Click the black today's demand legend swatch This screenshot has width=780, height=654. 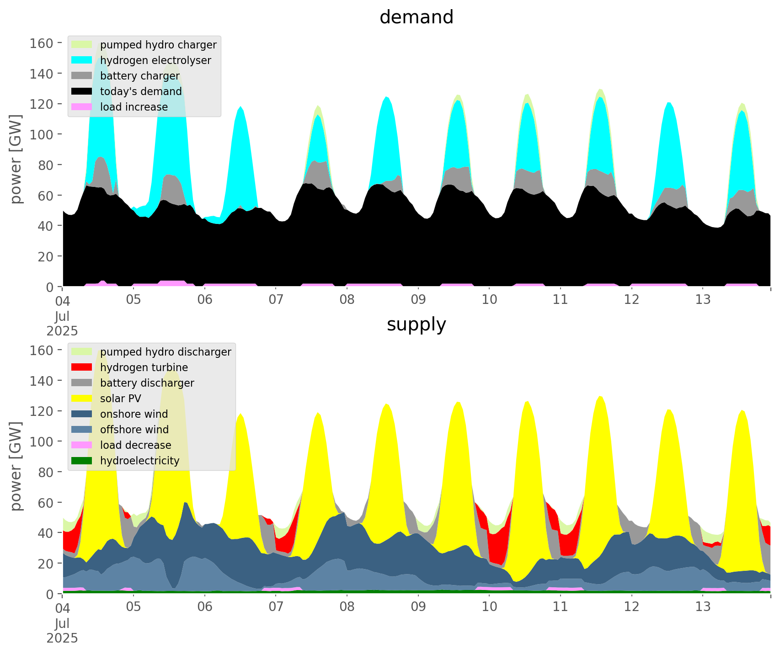pos(82,91)
